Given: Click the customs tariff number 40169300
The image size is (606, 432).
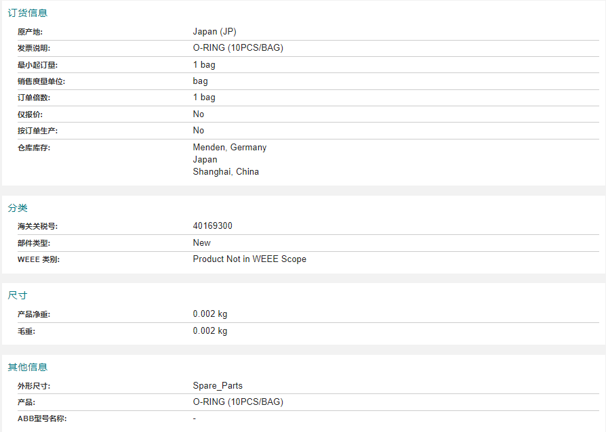Looking at the screenshot, I should coord(213,226).
